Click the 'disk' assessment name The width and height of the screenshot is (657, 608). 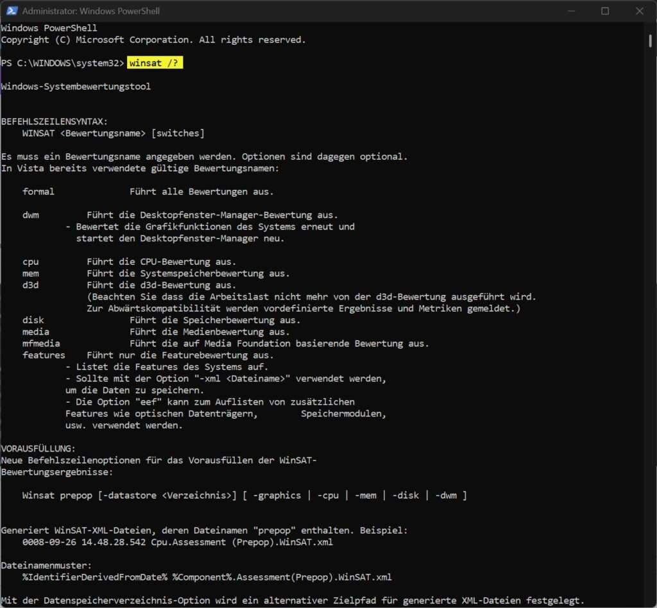pyautogui.click(x=33, y=320)
